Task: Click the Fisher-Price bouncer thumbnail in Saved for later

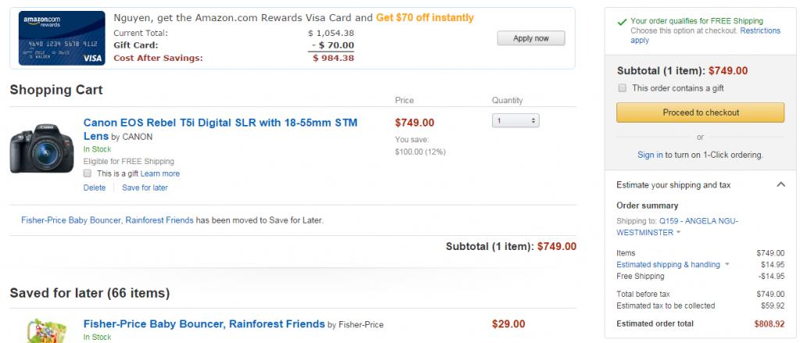Action: [x=46, y=330]
